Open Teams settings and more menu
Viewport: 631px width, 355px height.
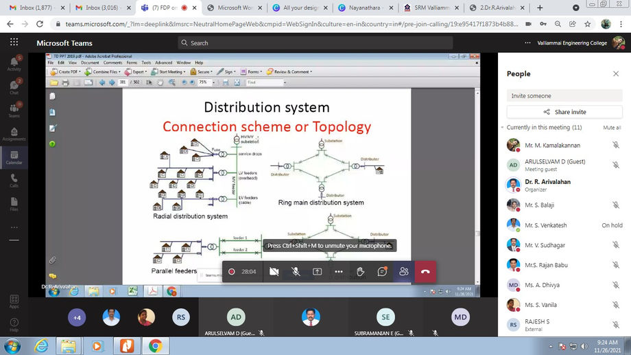click(527, 43)
